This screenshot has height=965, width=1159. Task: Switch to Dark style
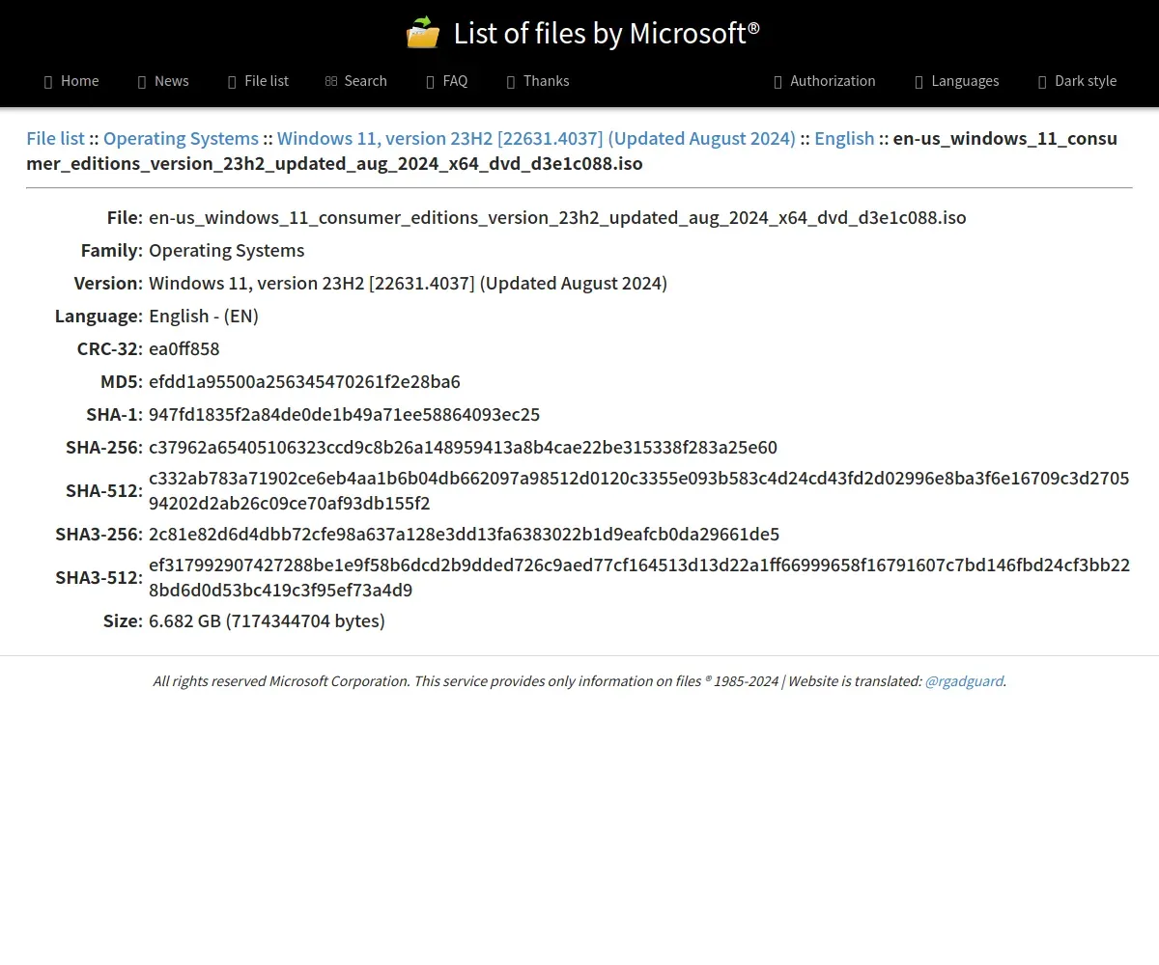click(x=1077, y=81)
